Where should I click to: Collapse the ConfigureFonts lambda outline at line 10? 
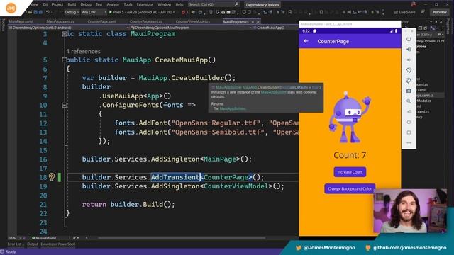(x=65, y=105)
